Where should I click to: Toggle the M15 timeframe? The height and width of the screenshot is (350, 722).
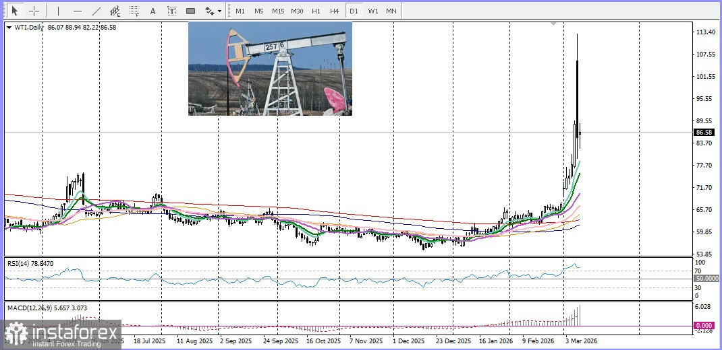tap(278, 11)
